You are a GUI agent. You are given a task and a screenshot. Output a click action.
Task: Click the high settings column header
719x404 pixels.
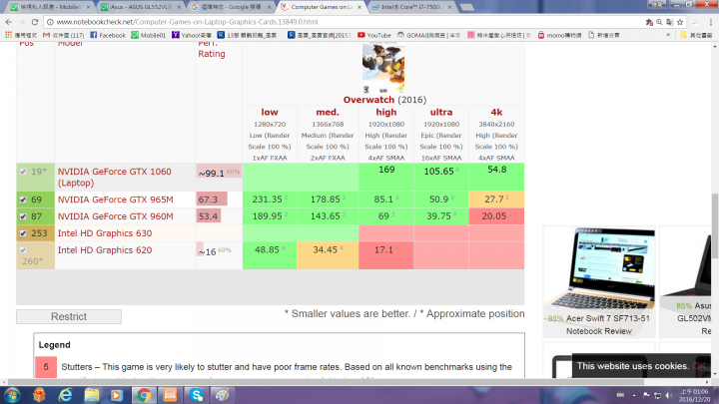(386, 112)
